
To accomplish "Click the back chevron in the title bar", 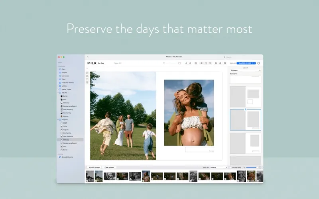I will click(88, 57).
